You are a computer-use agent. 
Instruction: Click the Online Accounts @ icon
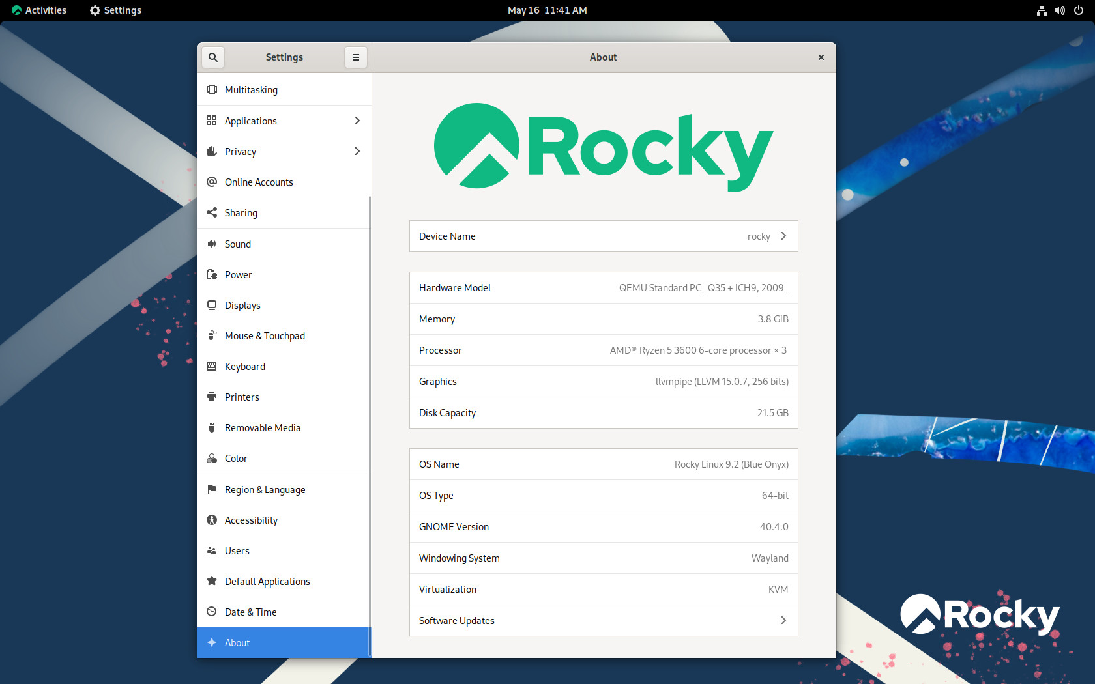coord(211,182)
